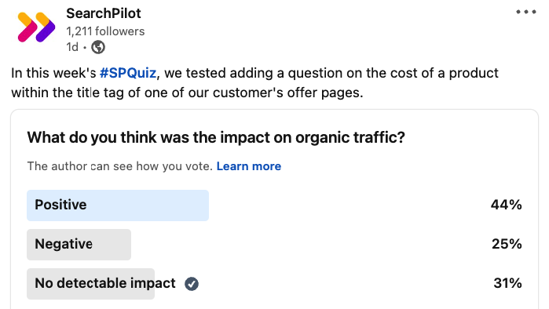Select the Positive poll option
Viewport: 549px width, 309px height.
pos(274,205)
